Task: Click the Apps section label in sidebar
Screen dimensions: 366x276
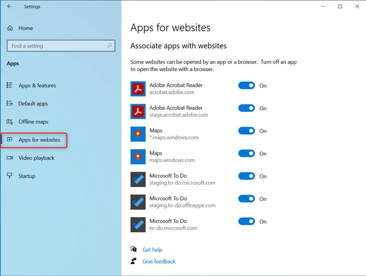Action: (x=13, y=64)
